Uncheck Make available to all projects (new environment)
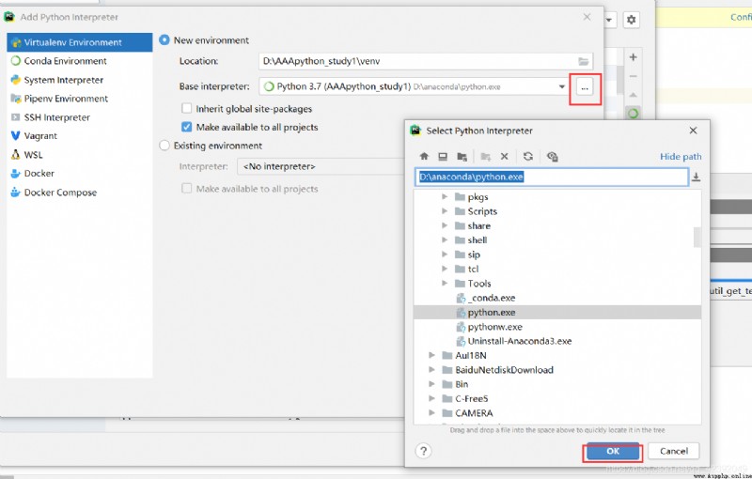This screenshot has width=752, height=479. tap(186, 128)
